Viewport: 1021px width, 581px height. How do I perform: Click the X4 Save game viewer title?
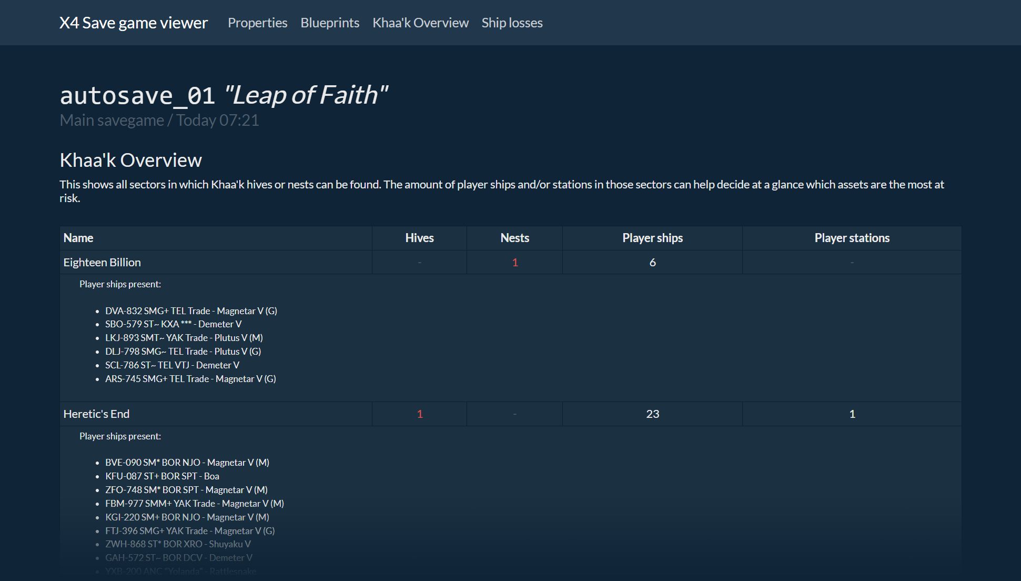(134, 23)
